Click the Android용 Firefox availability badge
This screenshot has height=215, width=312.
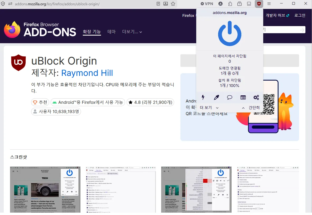pyautogui.click(x=88, y=102)
